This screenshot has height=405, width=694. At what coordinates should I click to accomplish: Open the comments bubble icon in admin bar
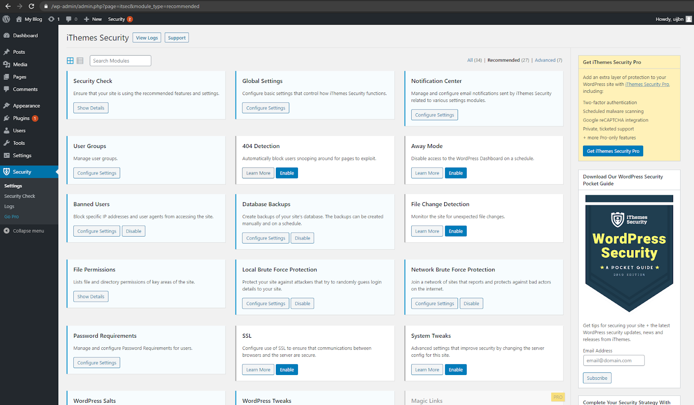[69, 19]
